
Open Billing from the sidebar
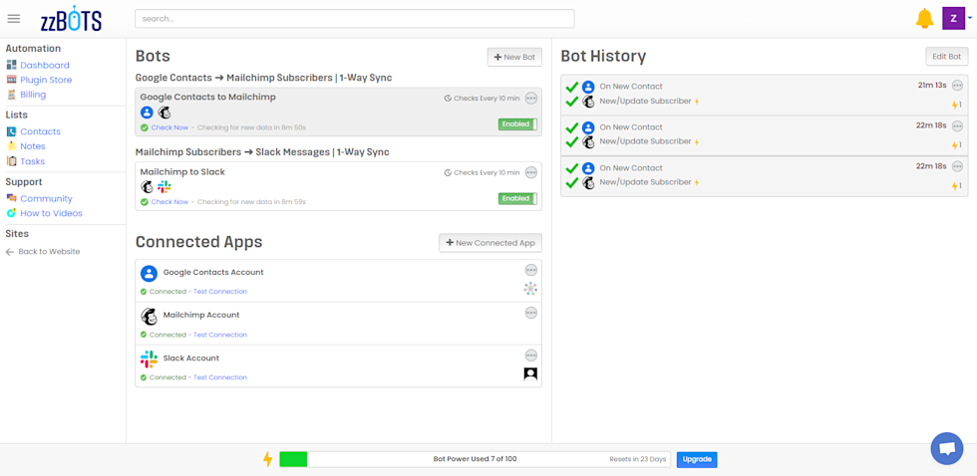point(33,95)
